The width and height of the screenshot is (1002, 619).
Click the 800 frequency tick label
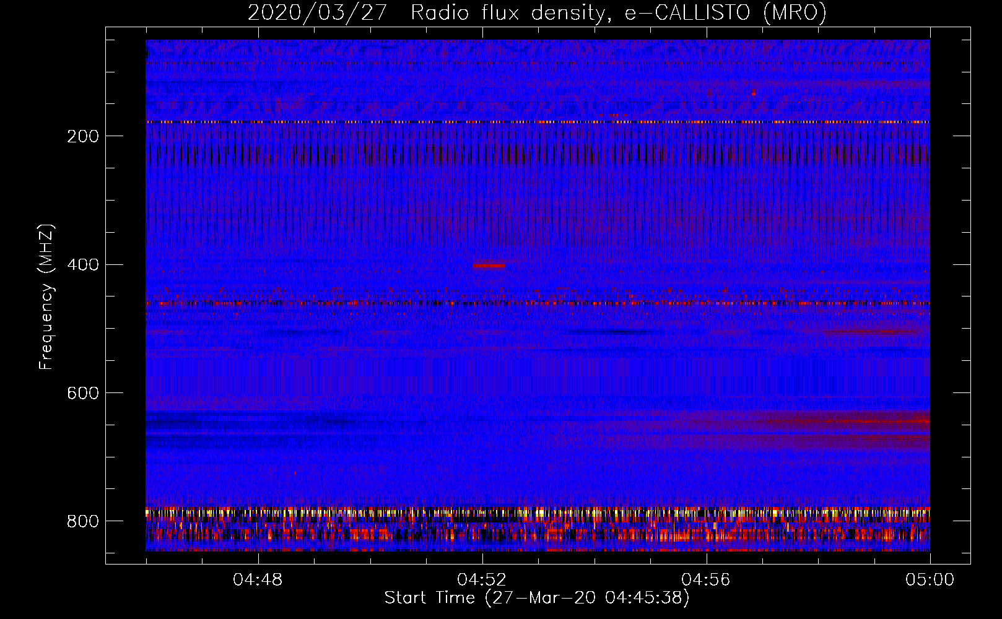coord(83,521)
